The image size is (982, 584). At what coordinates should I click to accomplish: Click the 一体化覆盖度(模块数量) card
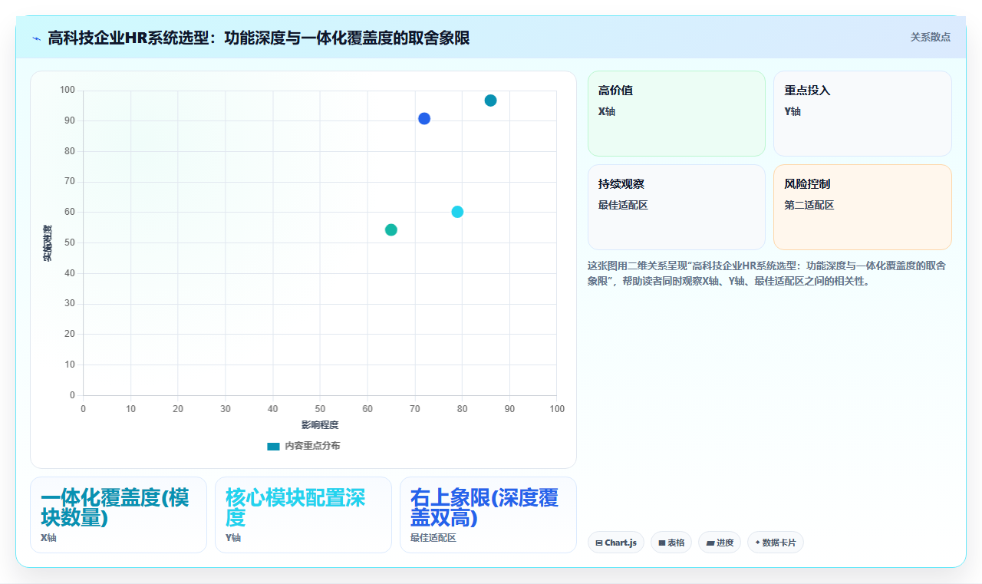click(118, 515)
